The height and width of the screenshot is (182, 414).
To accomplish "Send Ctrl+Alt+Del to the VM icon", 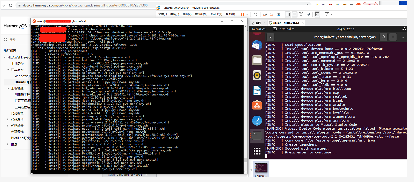I will tap(255, 14).
